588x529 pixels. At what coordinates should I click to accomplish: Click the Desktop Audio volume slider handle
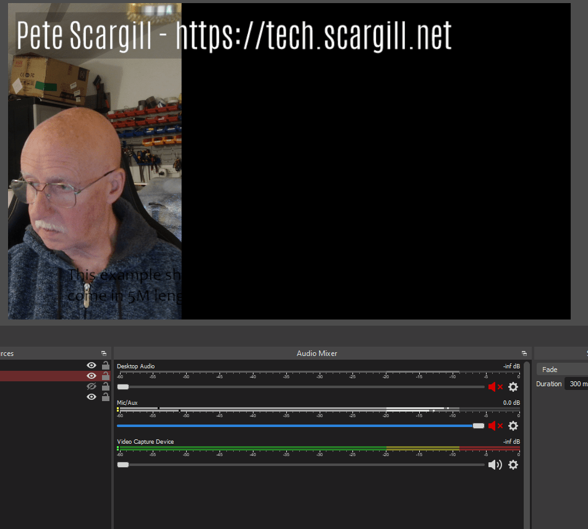click(x=123, y=387)
